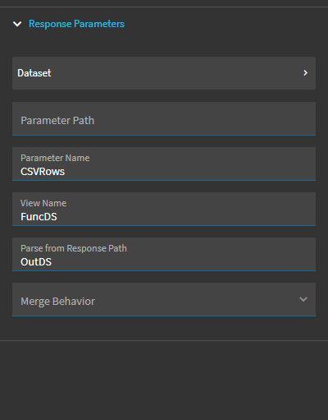
Task: Focus the Parameter Path field
Action: click(x=164, y=118)
